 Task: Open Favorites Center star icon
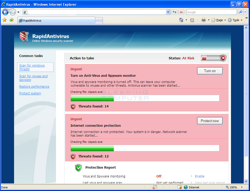(5, 20)
